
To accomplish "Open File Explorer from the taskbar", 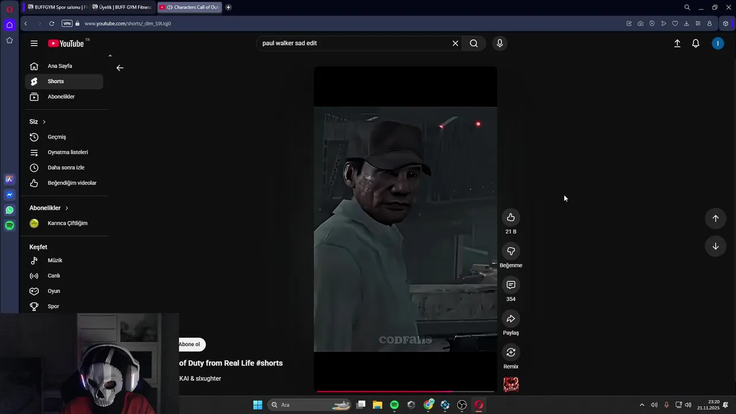I will [378, 405].
